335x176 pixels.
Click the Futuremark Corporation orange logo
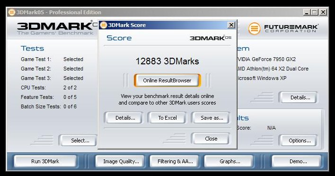(254, 28)
